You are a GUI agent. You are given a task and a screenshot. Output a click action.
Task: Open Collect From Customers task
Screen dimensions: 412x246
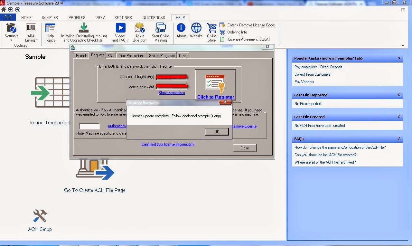[x=312, y=74]
